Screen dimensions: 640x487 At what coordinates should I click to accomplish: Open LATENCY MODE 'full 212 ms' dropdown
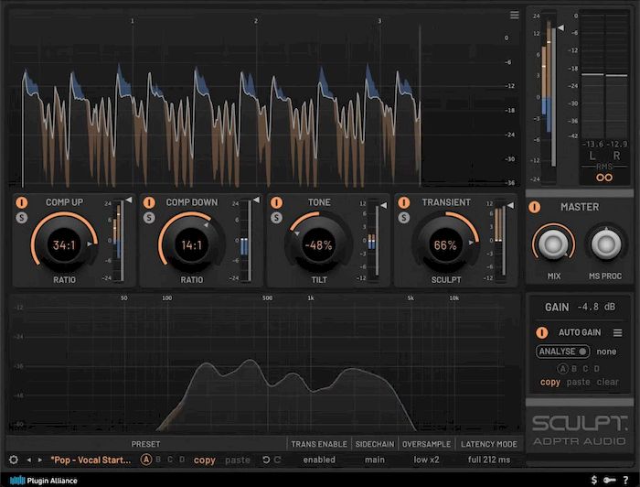pyautogui.click(x=489, y=460)
